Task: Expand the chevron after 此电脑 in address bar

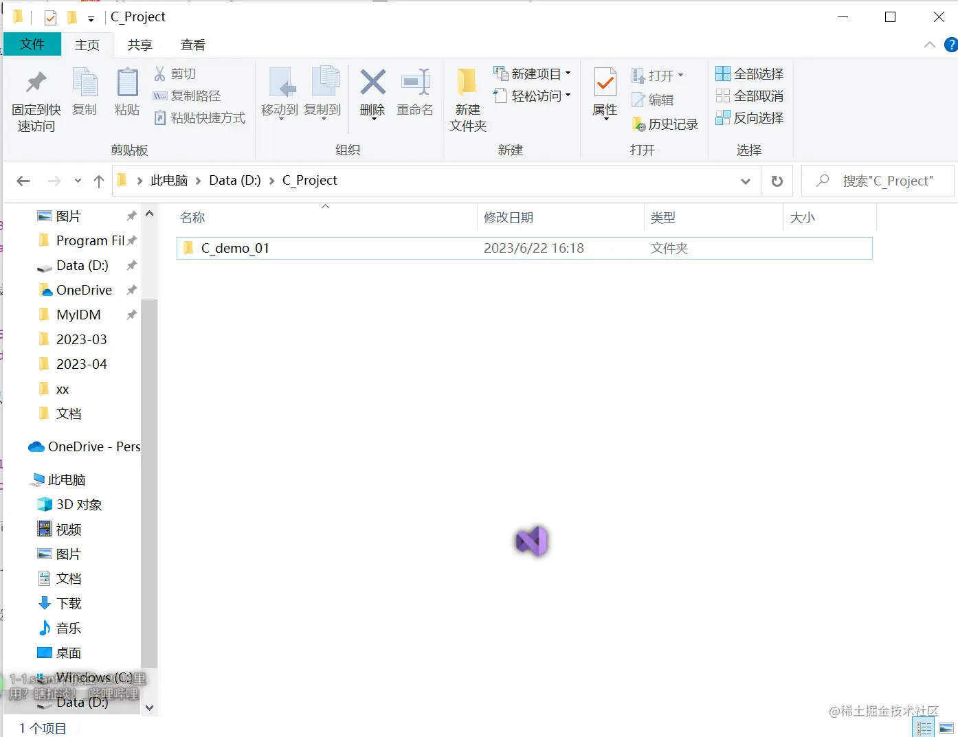Action: click(198, 181)
